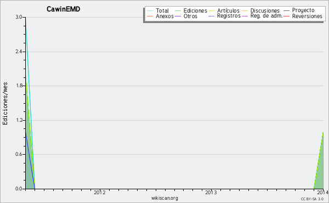Select the Proyecto legend label

pos(303,10)
